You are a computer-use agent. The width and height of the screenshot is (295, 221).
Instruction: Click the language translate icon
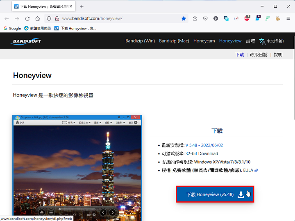click(262, 41)
